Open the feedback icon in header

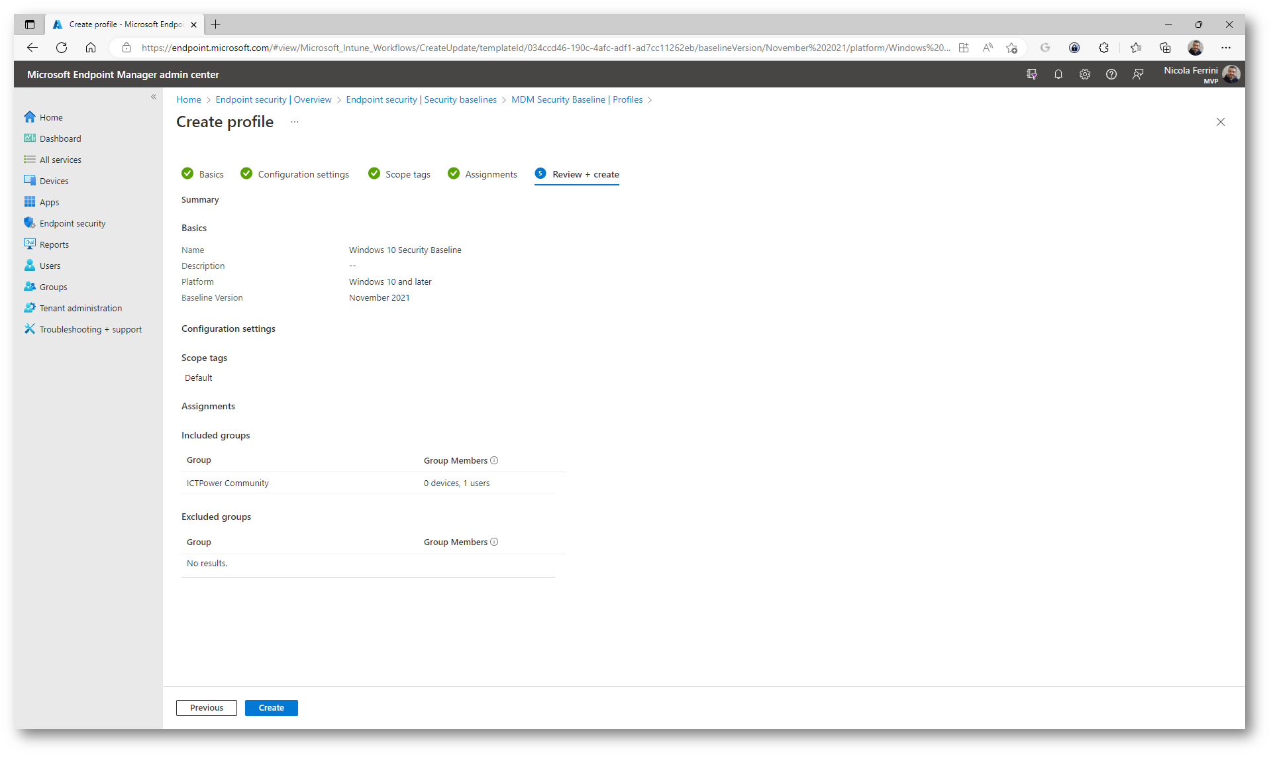pyautogui.click(x=1138, y=74)
